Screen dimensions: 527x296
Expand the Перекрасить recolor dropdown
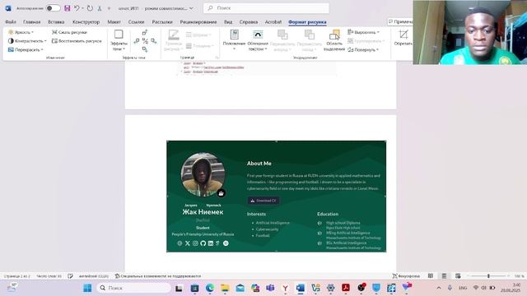tap(26, 49)
